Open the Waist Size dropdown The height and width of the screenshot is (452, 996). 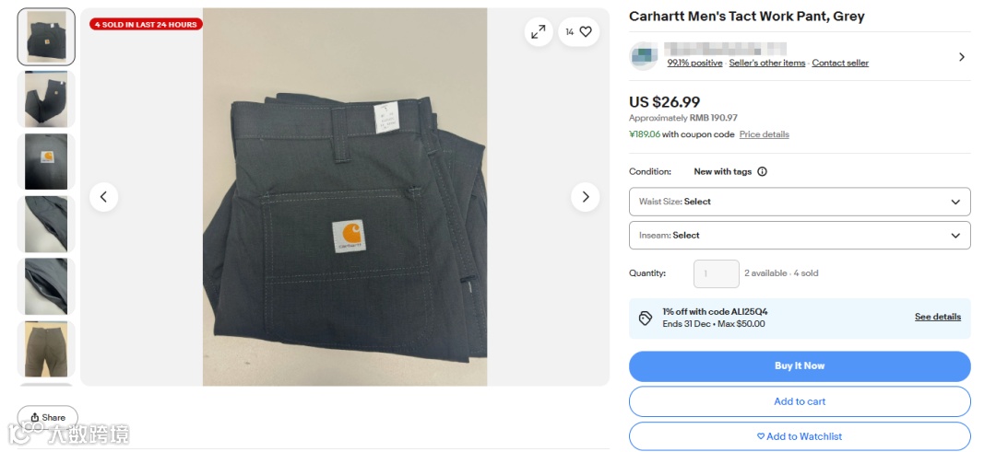click(x=800, y=202)
